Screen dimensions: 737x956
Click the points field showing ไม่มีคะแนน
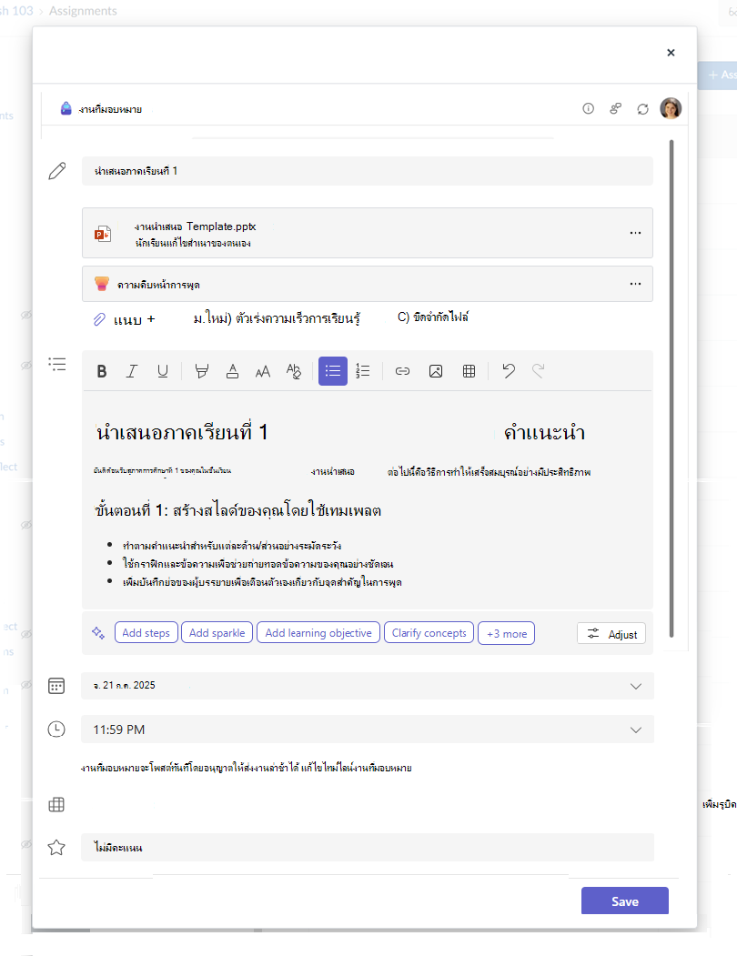(x=368, y=848)
